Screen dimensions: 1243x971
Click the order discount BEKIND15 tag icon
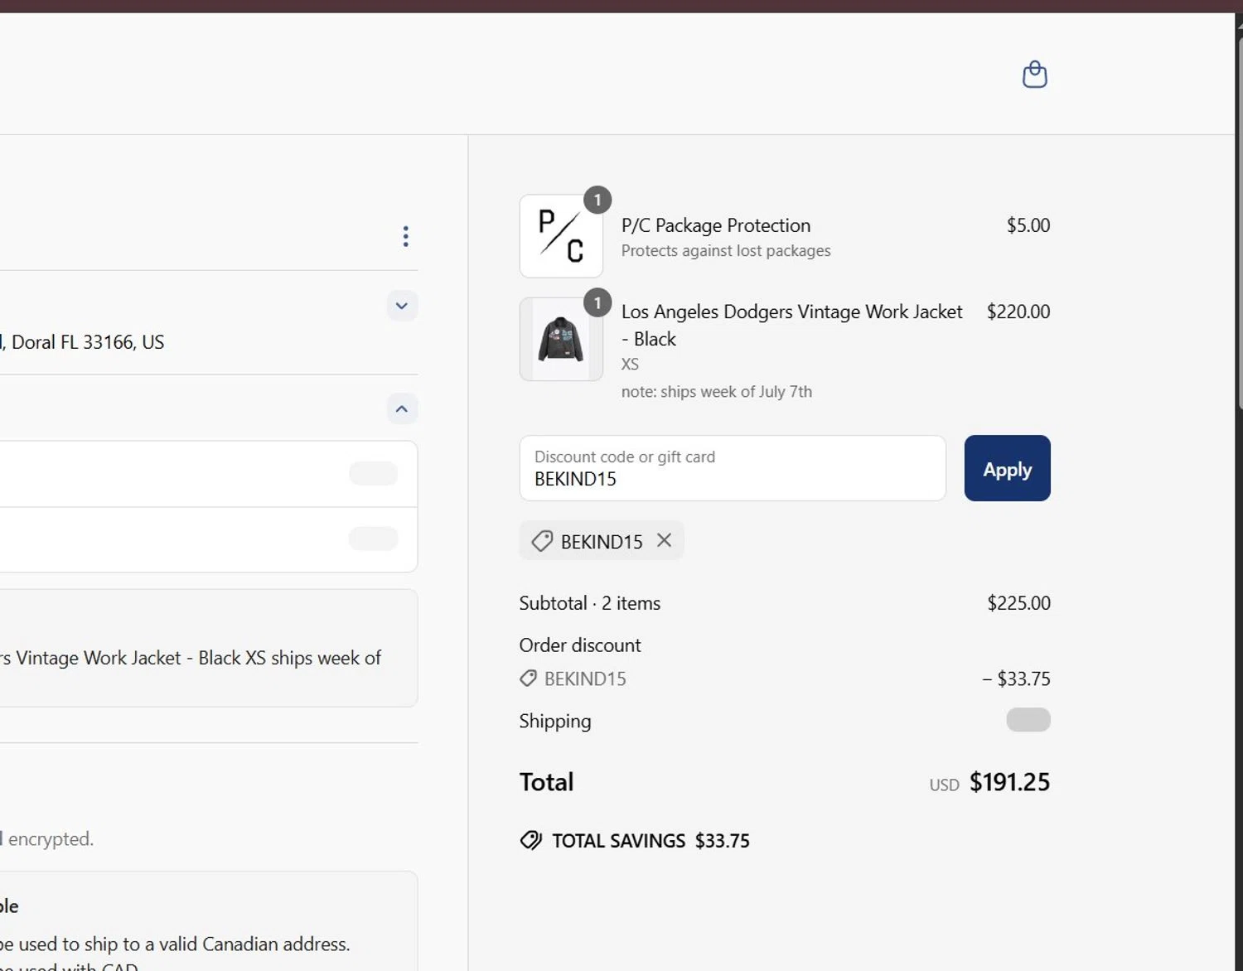coord(528,679)
